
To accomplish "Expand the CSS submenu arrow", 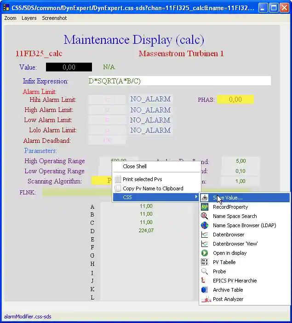I will pyautogui.click(x=196, y=197).
